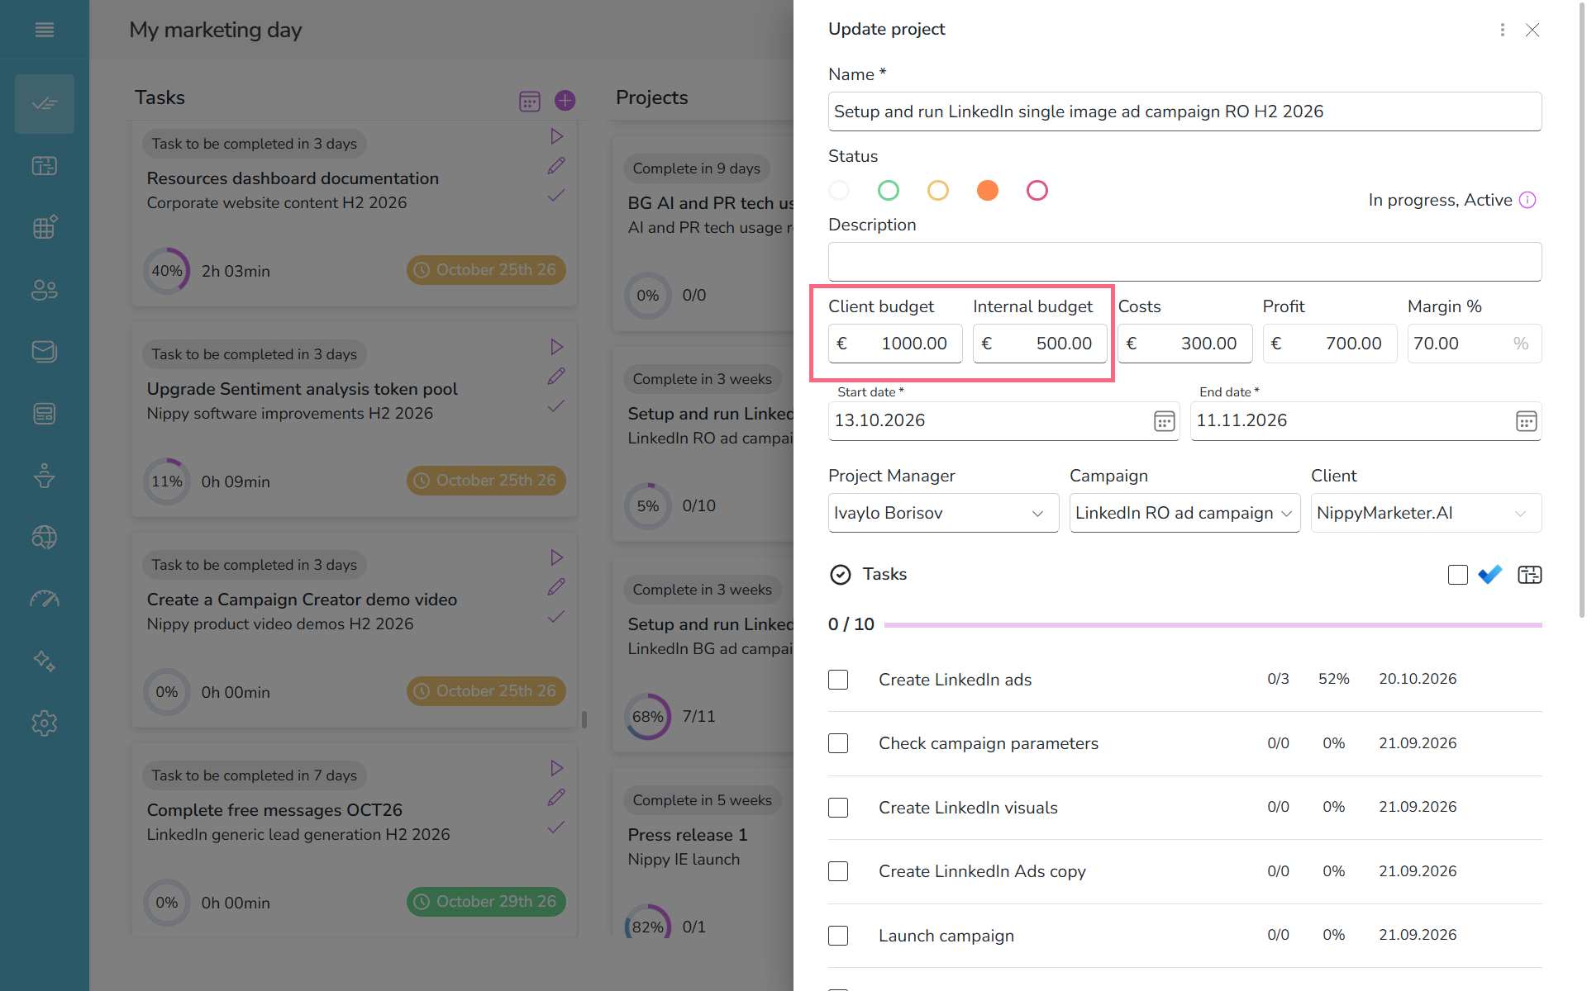This screenshot has width=1587, height=991.
Task: Tick the Create LinkedIn visuals checkbox
Action: 838,808
